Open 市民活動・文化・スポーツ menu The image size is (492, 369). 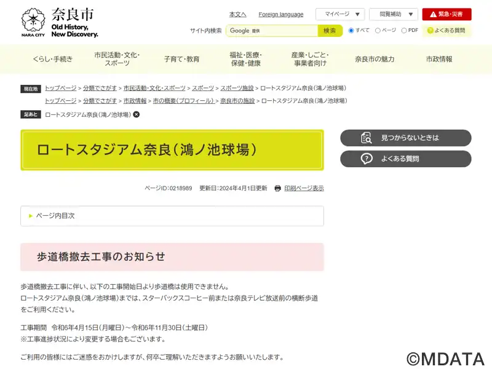pyautogui.click(x=117, y=59)
